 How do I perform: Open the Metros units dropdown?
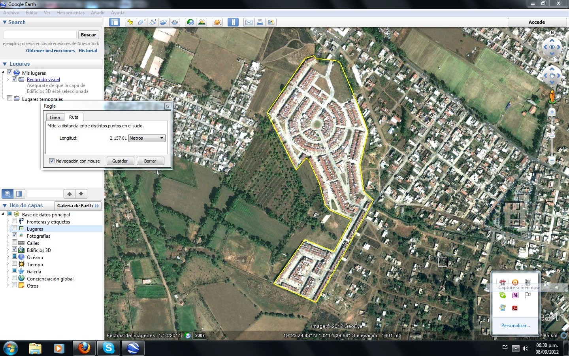click(x=147, y=138)
